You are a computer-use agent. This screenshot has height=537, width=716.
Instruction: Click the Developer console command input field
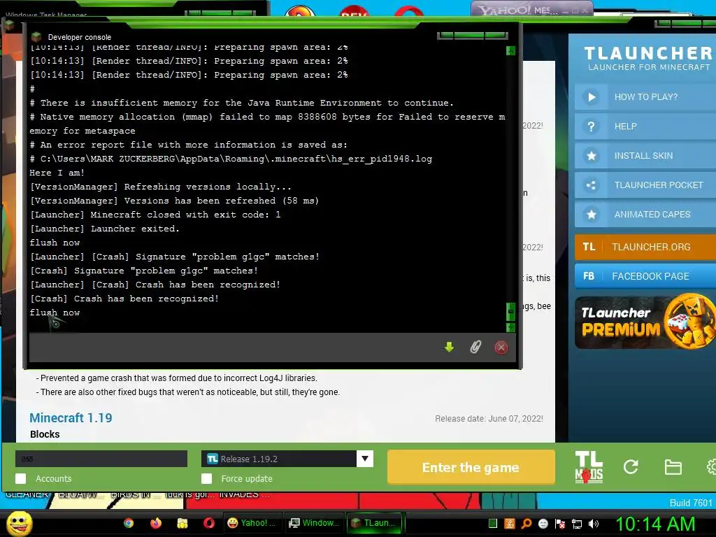(x=233, y=348)
